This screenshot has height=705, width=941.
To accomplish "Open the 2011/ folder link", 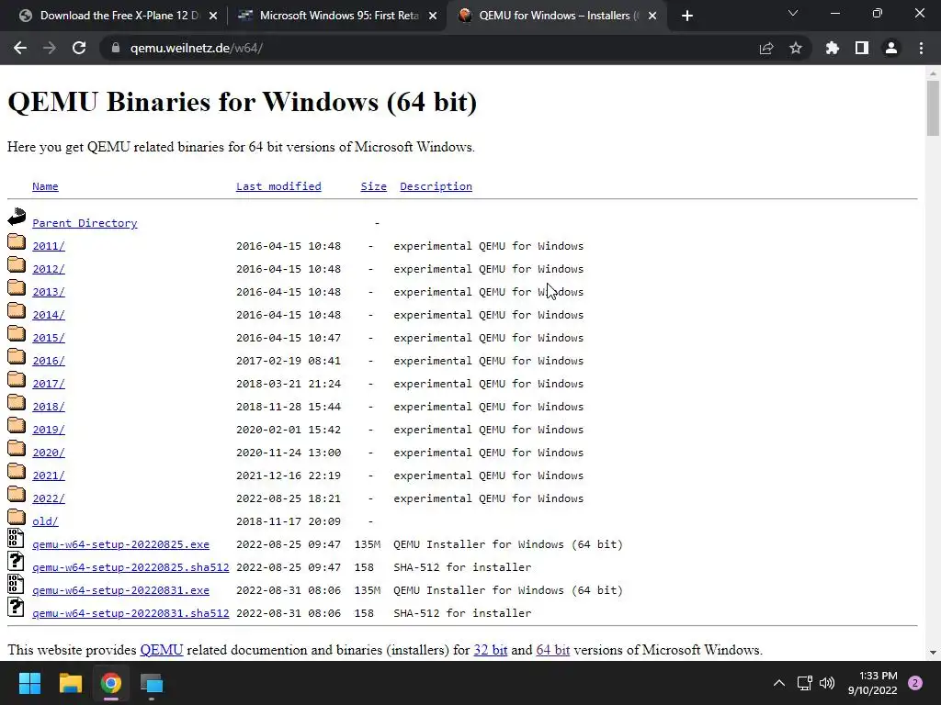I will pos(49,246).
